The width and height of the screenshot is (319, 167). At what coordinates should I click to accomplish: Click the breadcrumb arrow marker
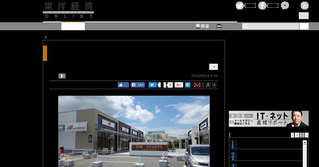pyautogui.click(x=46, y=37)
